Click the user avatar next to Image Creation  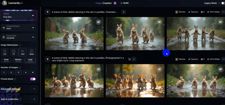pyautogui.click(x=115, y=3)
